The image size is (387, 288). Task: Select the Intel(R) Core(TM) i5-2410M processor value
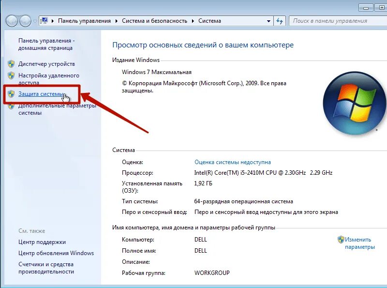(263, 173)
